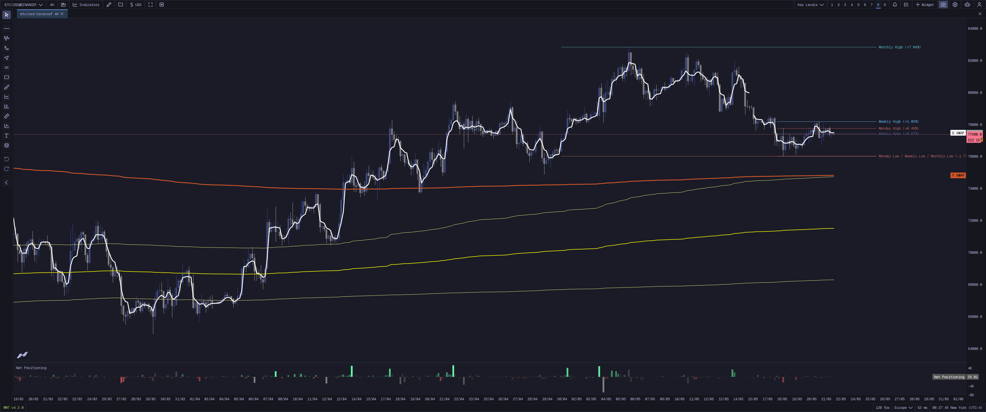Select the arrow marker tool
The image size is (986, 412).
[7, 58]
